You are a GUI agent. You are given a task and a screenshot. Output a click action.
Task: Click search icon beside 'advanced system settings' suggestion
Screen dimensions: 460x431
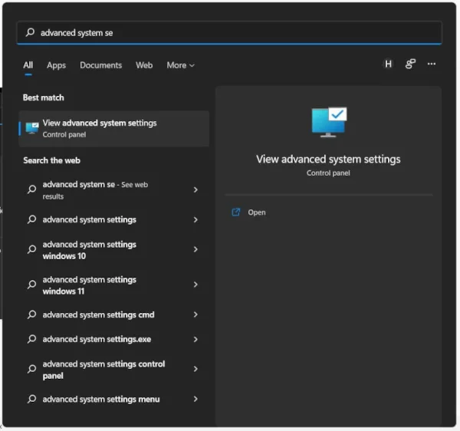pos(31,219)
